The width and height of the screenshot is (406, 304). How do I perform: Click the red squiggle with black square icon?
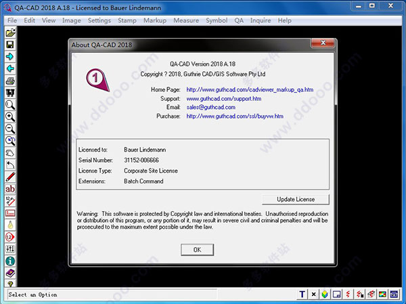tap(360, 294)
